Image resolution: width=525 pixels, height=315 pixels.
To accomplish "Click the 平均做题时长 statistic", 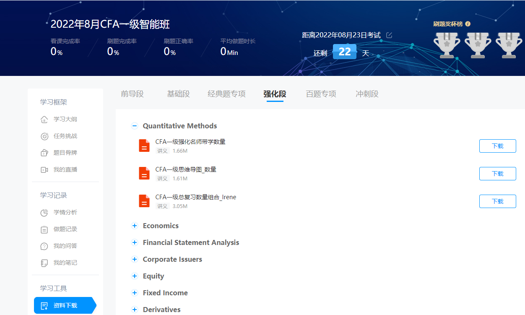I will [238, 47].
